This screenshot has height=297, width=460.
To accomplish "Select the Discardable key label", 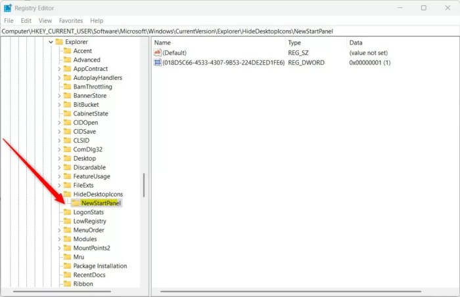I will (89, 167).
